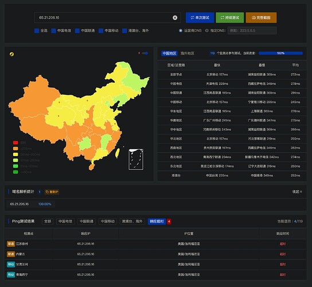This screenshot has height=287, width=312.
Task: Focus the 指定DNS address input field
Action: [x=252, y=30]
